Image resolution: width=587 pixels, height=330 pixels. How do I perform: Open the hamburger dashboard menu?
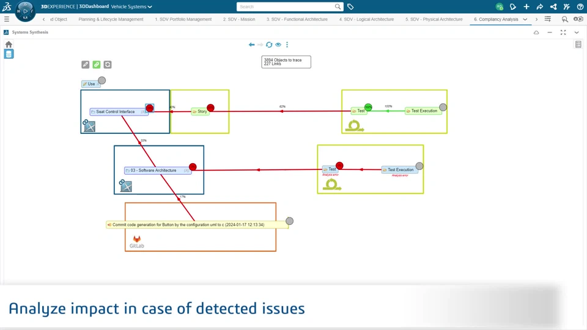[6, 19]
